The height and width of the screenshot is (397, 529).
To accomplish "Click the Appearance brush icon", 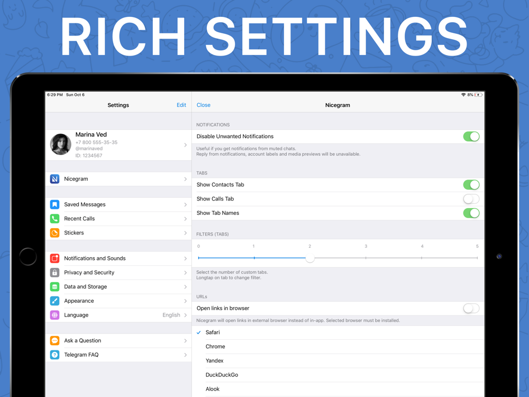I will [x=54, y=301].
